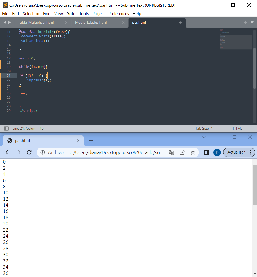This screenshot has width=257, height=277.
Task: Reload the par.html page in browser
Action: pos(29,152)
